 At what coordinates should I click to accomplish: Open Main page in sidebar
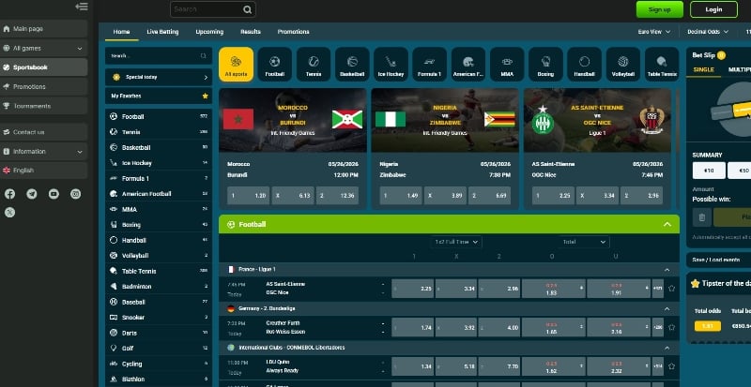(x=43, y=29)
